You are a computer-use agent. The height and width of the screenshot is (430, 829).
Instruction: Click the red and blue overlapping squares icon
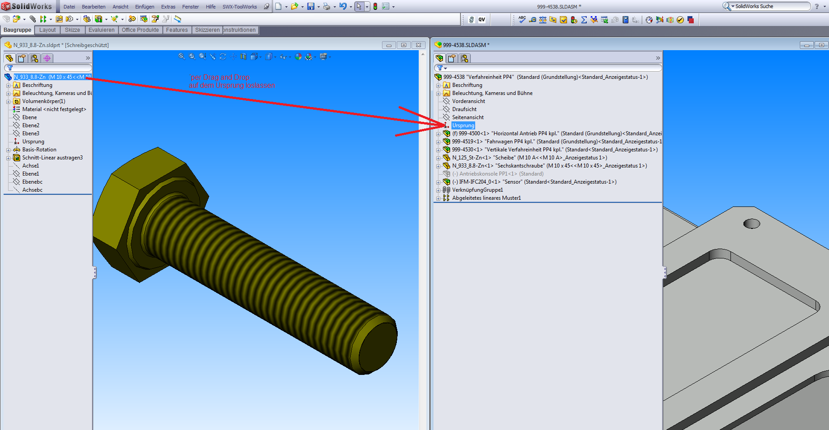click(691, 19)
